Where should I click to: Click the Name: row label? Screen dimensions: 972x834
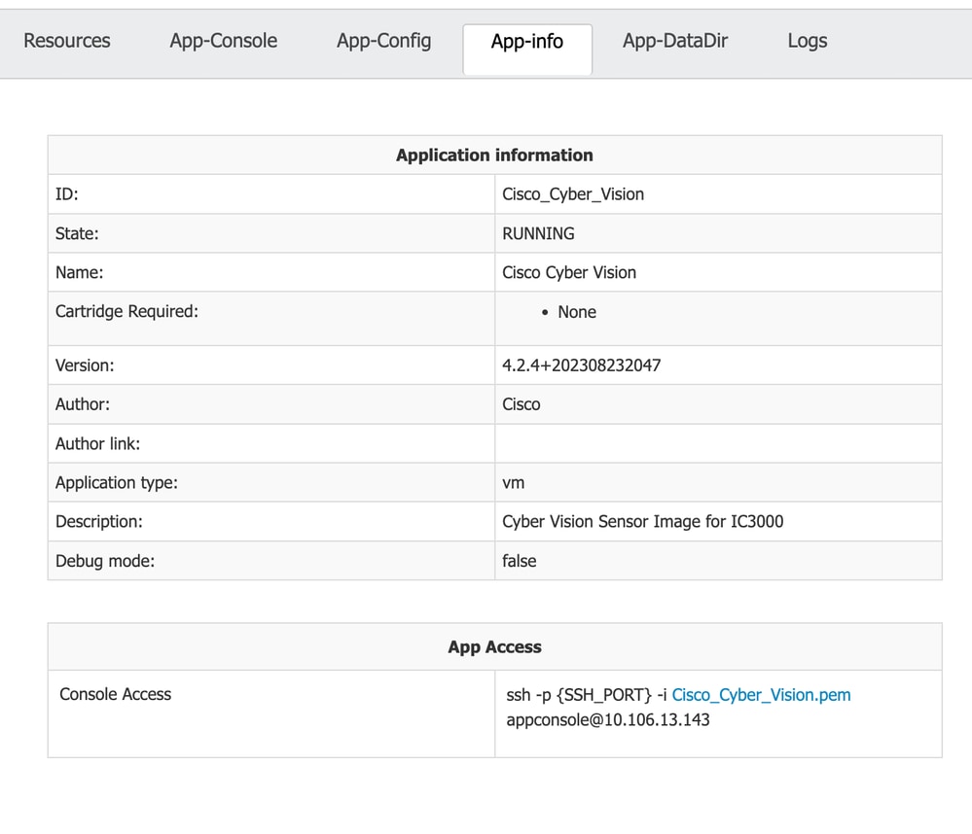click(80, 272)
